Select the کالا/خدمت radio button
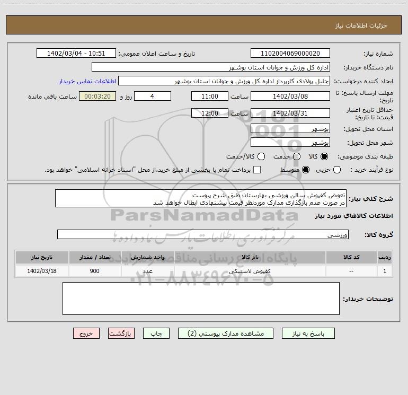408x395 pixels. click(261, 156)
